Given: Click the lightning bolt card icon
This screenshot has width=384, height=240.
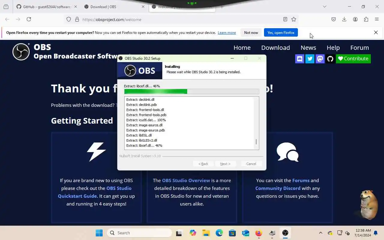Looking at the screenshot, I should (x=96, y=152).
